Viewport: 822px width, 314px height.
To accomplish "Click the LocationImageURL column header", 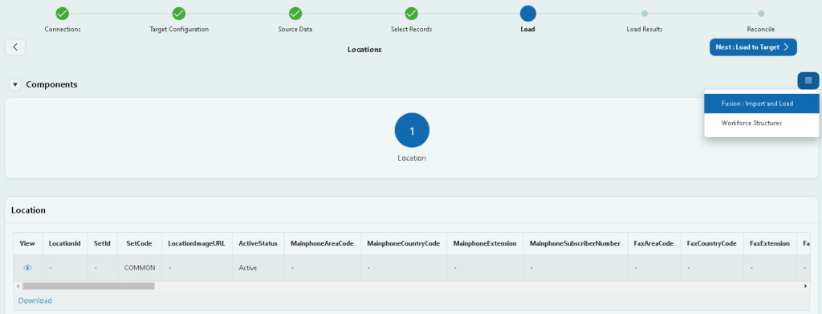I will point(197,244).
